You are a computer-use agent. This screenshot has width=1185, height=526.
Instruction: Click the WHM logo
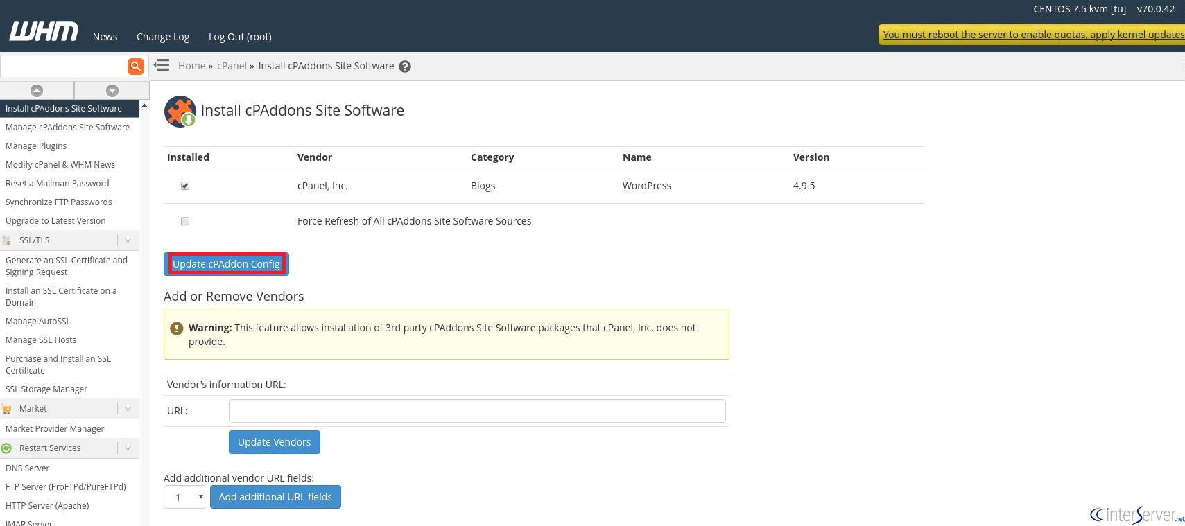point(44,32)
